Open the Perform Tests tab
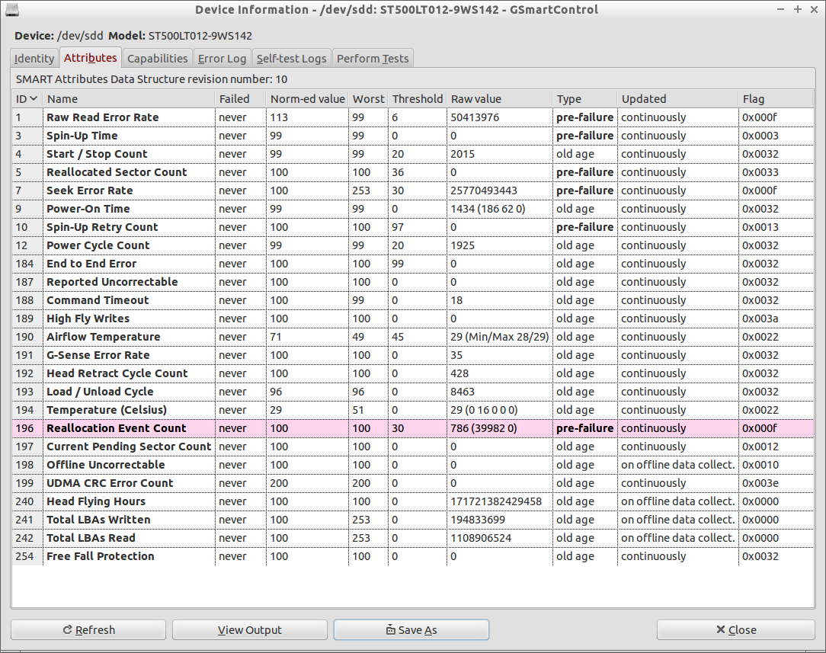This screenshot has width=826, height=653. [373, 59]
